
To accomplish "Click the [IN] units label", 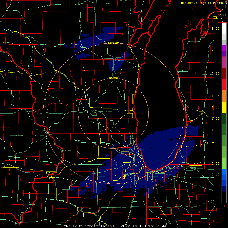I will [216, 17].
